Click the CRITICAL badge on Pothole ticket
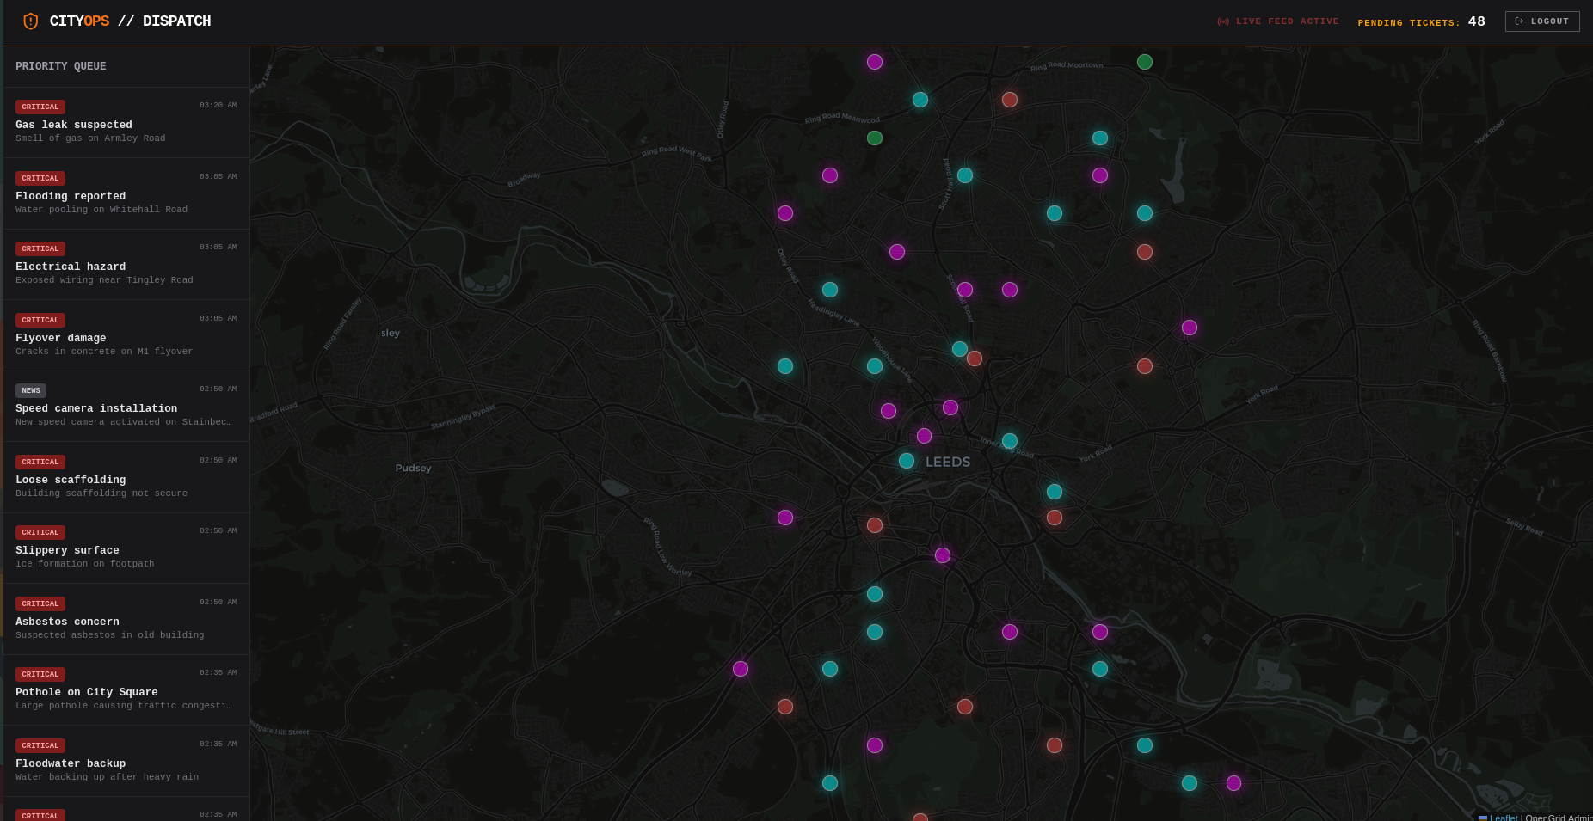Viewport: 1593px width, 821px height. point(40,674)
